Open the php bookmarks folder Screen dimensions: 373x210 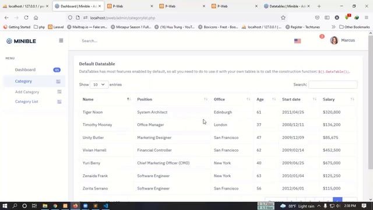coord(39,27)
